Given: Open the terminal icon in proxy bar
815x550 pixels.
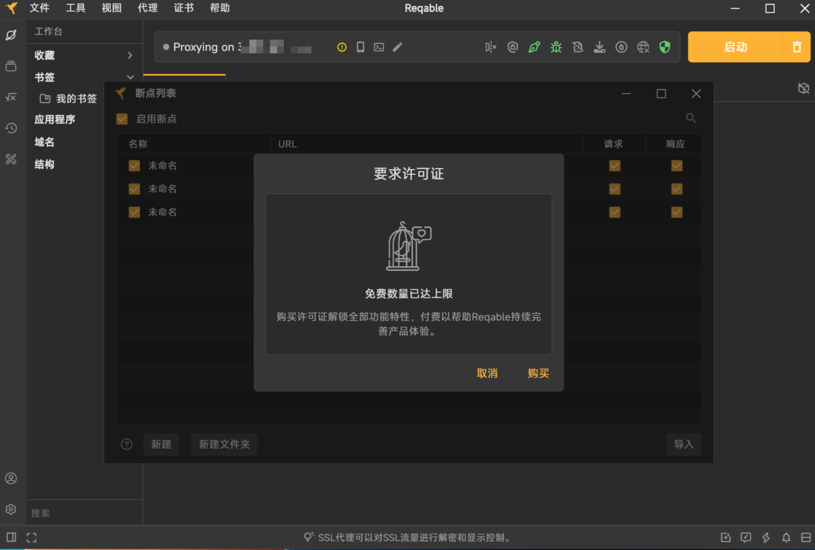Looking at the screenshot, I should pos(379,47).
